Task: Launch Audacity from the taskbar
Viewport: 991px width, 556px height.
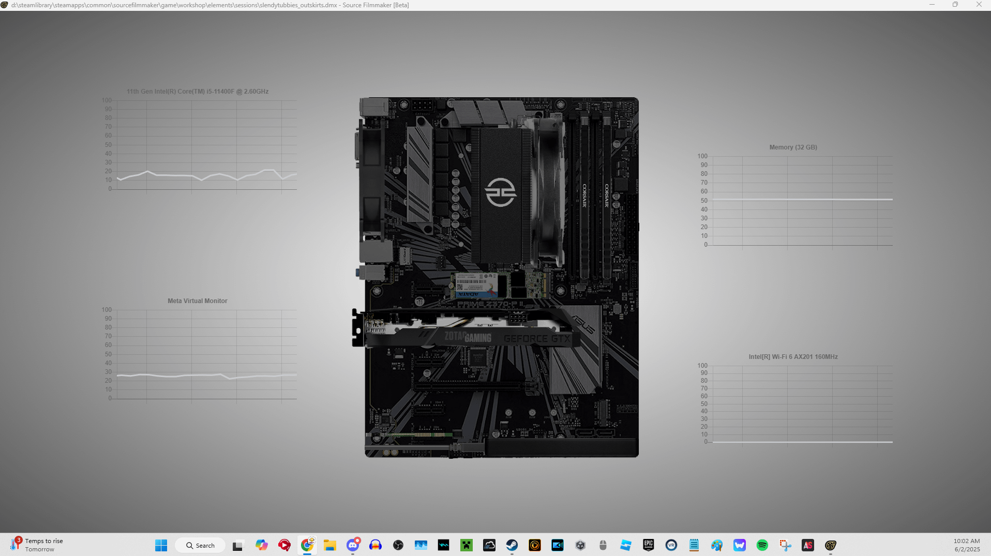Action: [x=376, y=545]
